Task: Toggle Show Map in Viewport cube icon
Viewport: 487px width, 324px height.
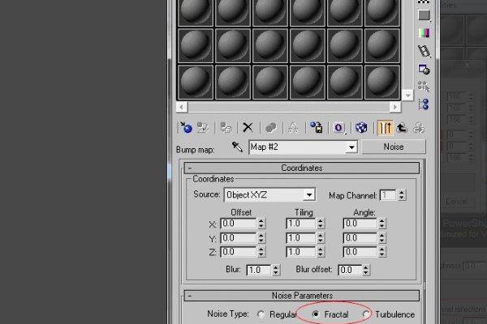Action: pos(361,127)
